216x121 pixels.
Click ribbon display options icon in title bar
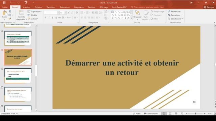pos(191,3)
